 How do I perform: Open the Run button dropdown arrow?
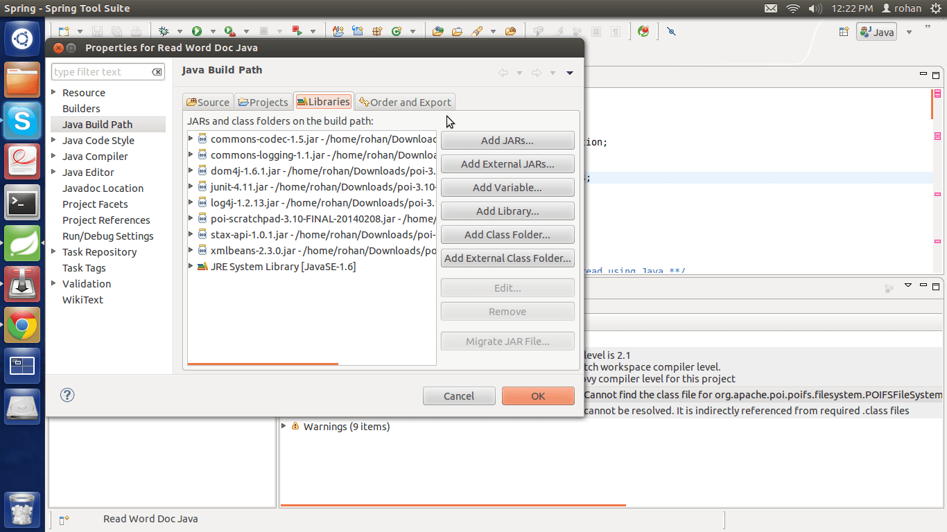213,32
